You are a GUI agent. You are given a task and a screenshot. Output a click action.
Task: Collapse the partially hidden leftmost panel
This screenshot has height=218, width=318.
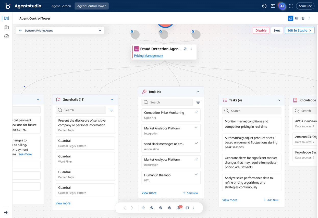(38, 99)
